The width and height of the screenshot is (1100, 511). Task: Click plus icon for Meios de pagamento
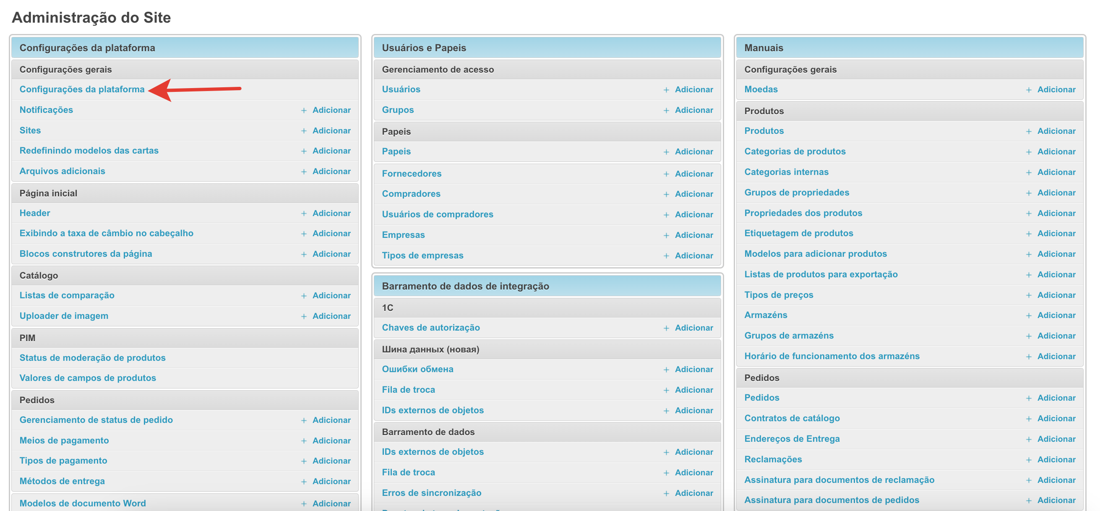304,441
